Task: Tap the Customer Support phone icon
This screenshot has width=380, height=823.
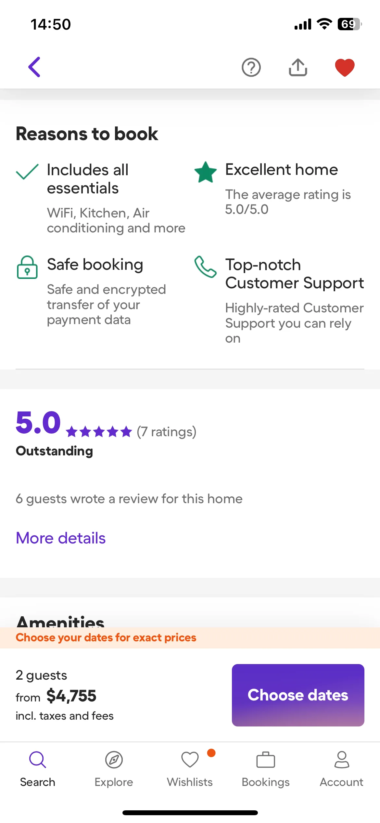Action: click(205, 267)
